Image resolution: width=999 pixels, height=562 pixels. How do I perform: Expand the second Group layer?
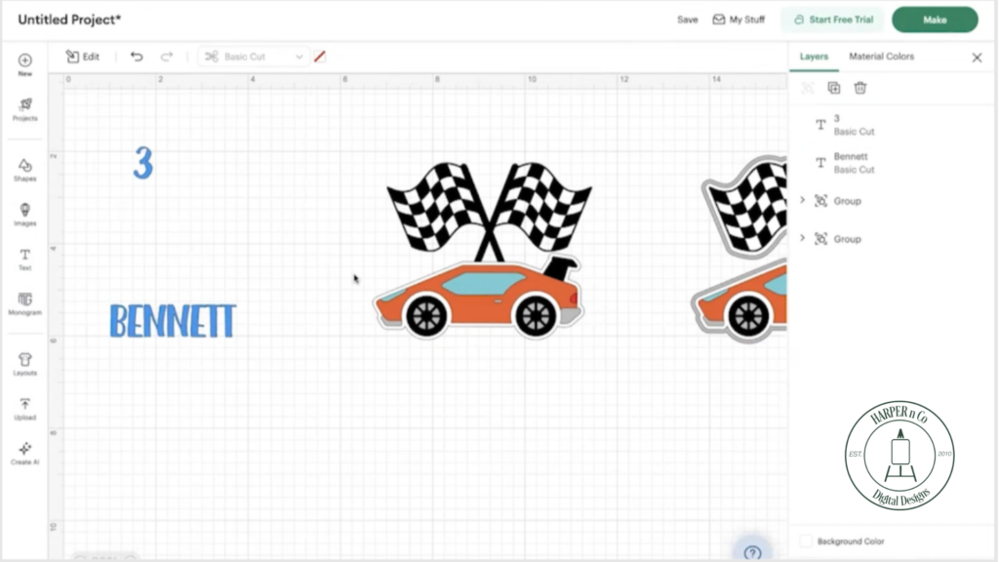(x=802, y=238)
